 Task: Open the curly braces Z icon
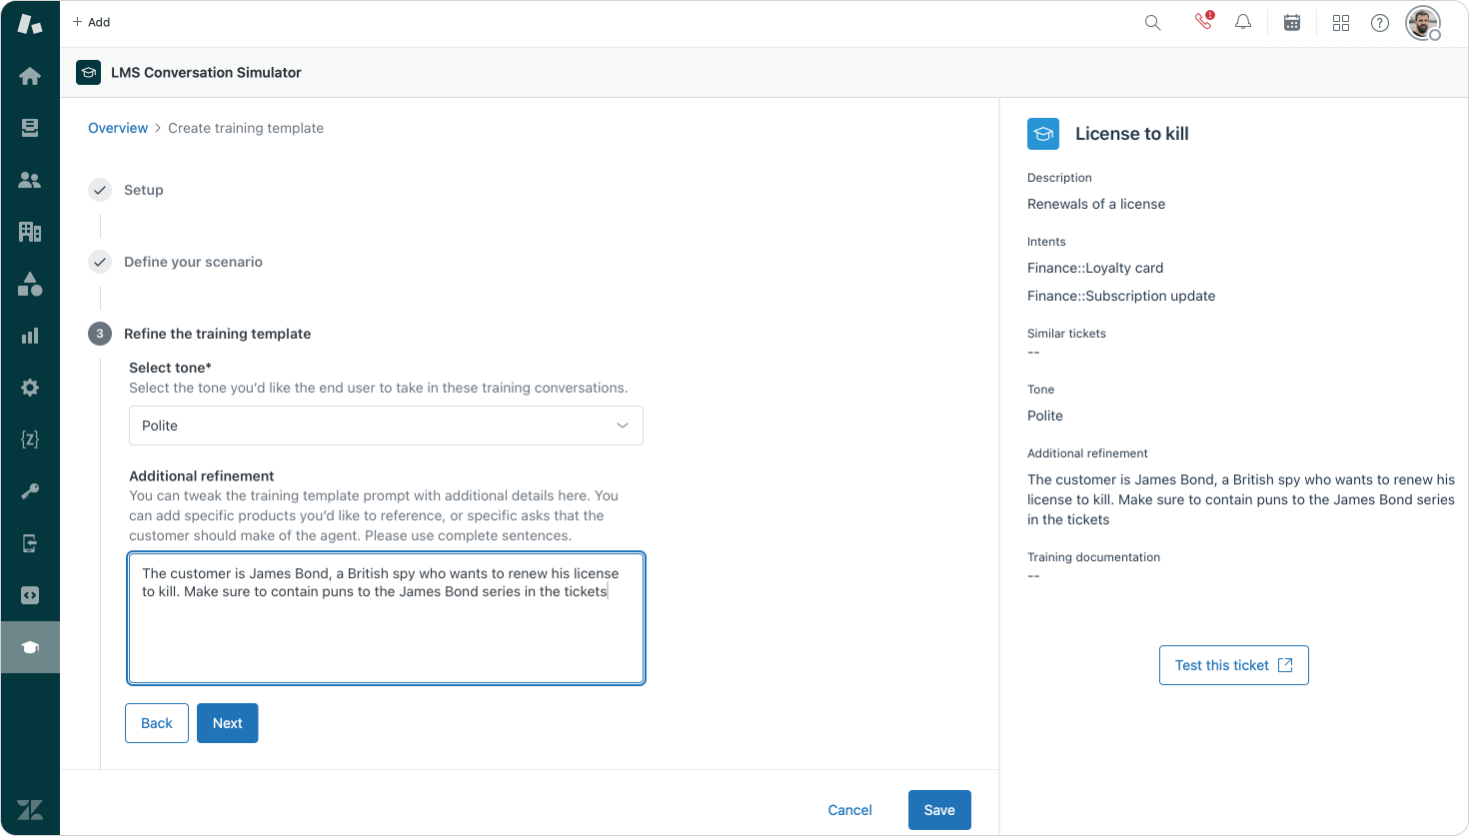(x=30, y=439)
